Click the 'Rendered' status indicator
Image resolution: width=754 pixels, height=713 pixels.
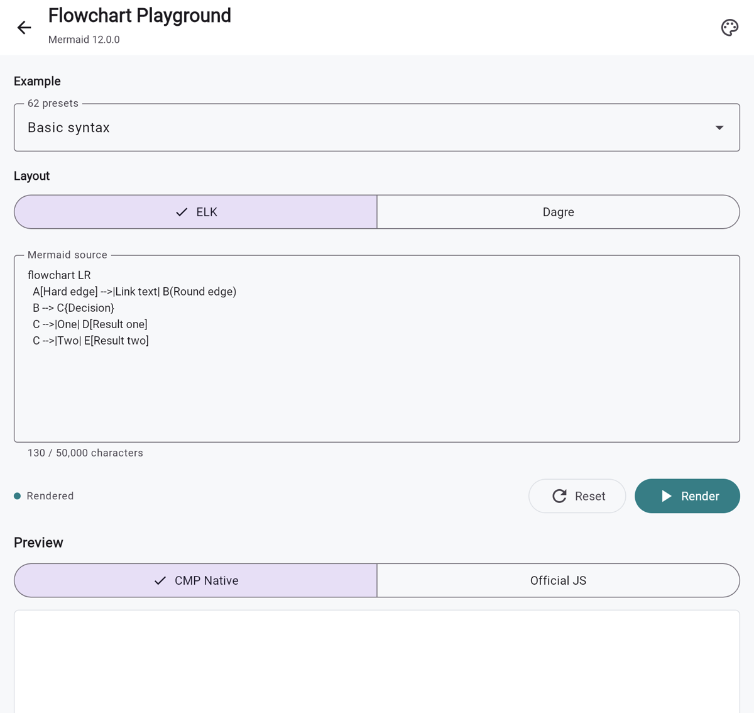click(x=44, y=496)
